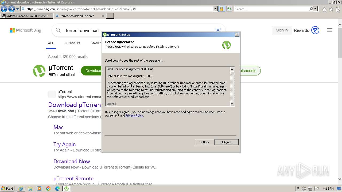The image size is (342, 192).
Task: Open Internet Explorer from taskbar
Action: tap(21, 189)
